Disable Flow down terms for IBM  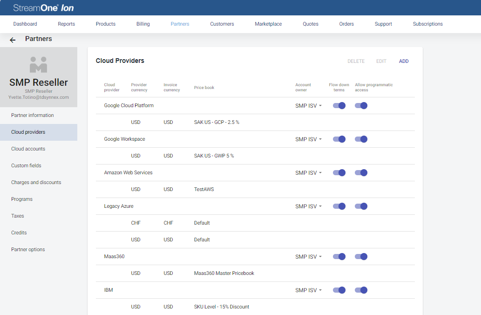click(339, 290)
